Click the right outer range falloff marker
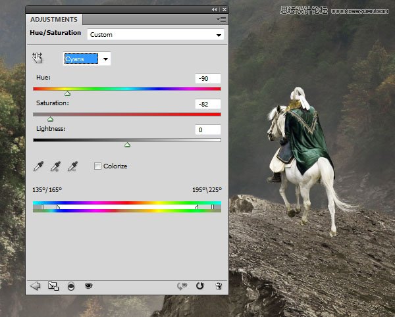The width and height of the screenshot is (395, 317). [213, 207]
